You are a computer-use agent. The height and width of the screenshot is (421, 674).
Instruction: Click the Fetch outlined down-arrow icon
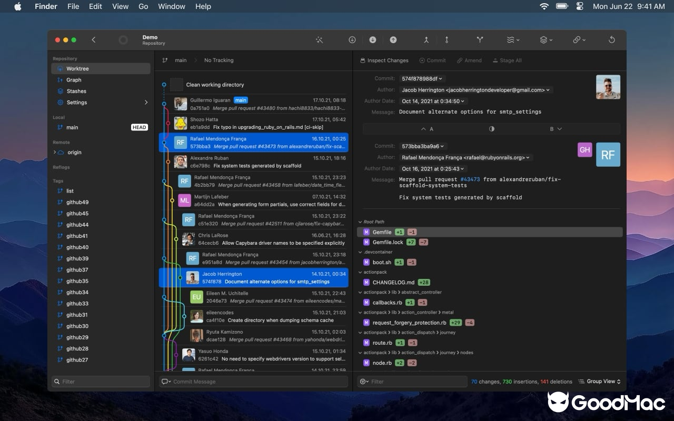click(352, 40)
